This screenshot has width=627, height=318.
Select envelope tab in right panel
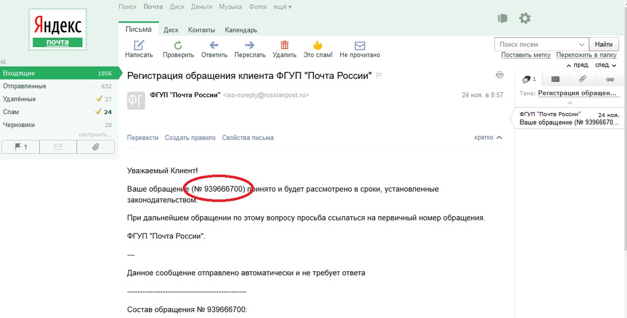555,79
